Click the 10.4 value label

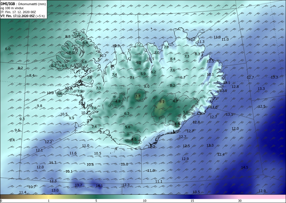click(68, 88)
